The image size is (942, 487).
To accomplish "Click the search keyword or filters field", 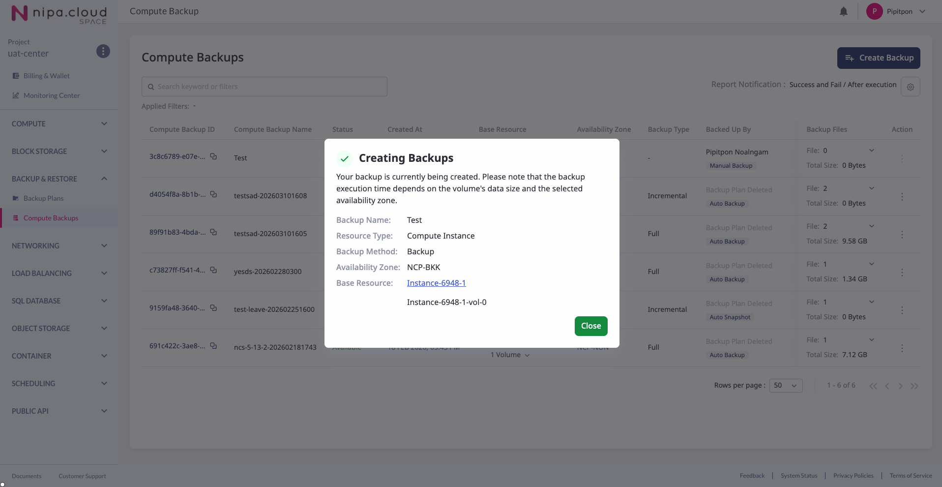I will 265,87.
